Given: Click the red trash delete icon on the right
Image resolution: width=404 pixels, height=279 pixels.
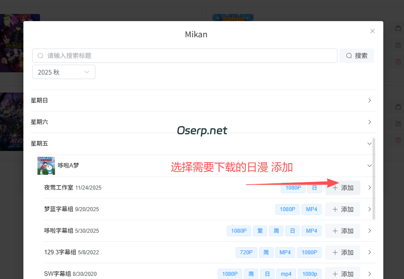Looking at the screenshot, I should tap(398, 62).
